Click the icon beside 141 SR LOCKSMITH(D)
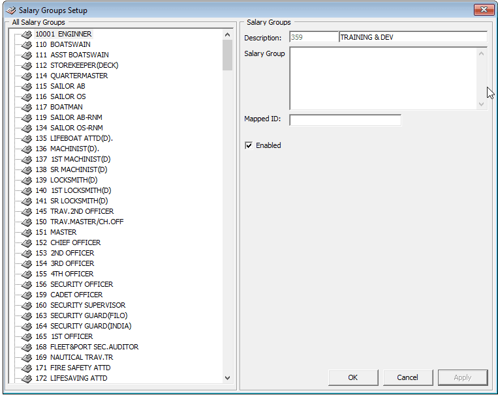 [27, 201]
